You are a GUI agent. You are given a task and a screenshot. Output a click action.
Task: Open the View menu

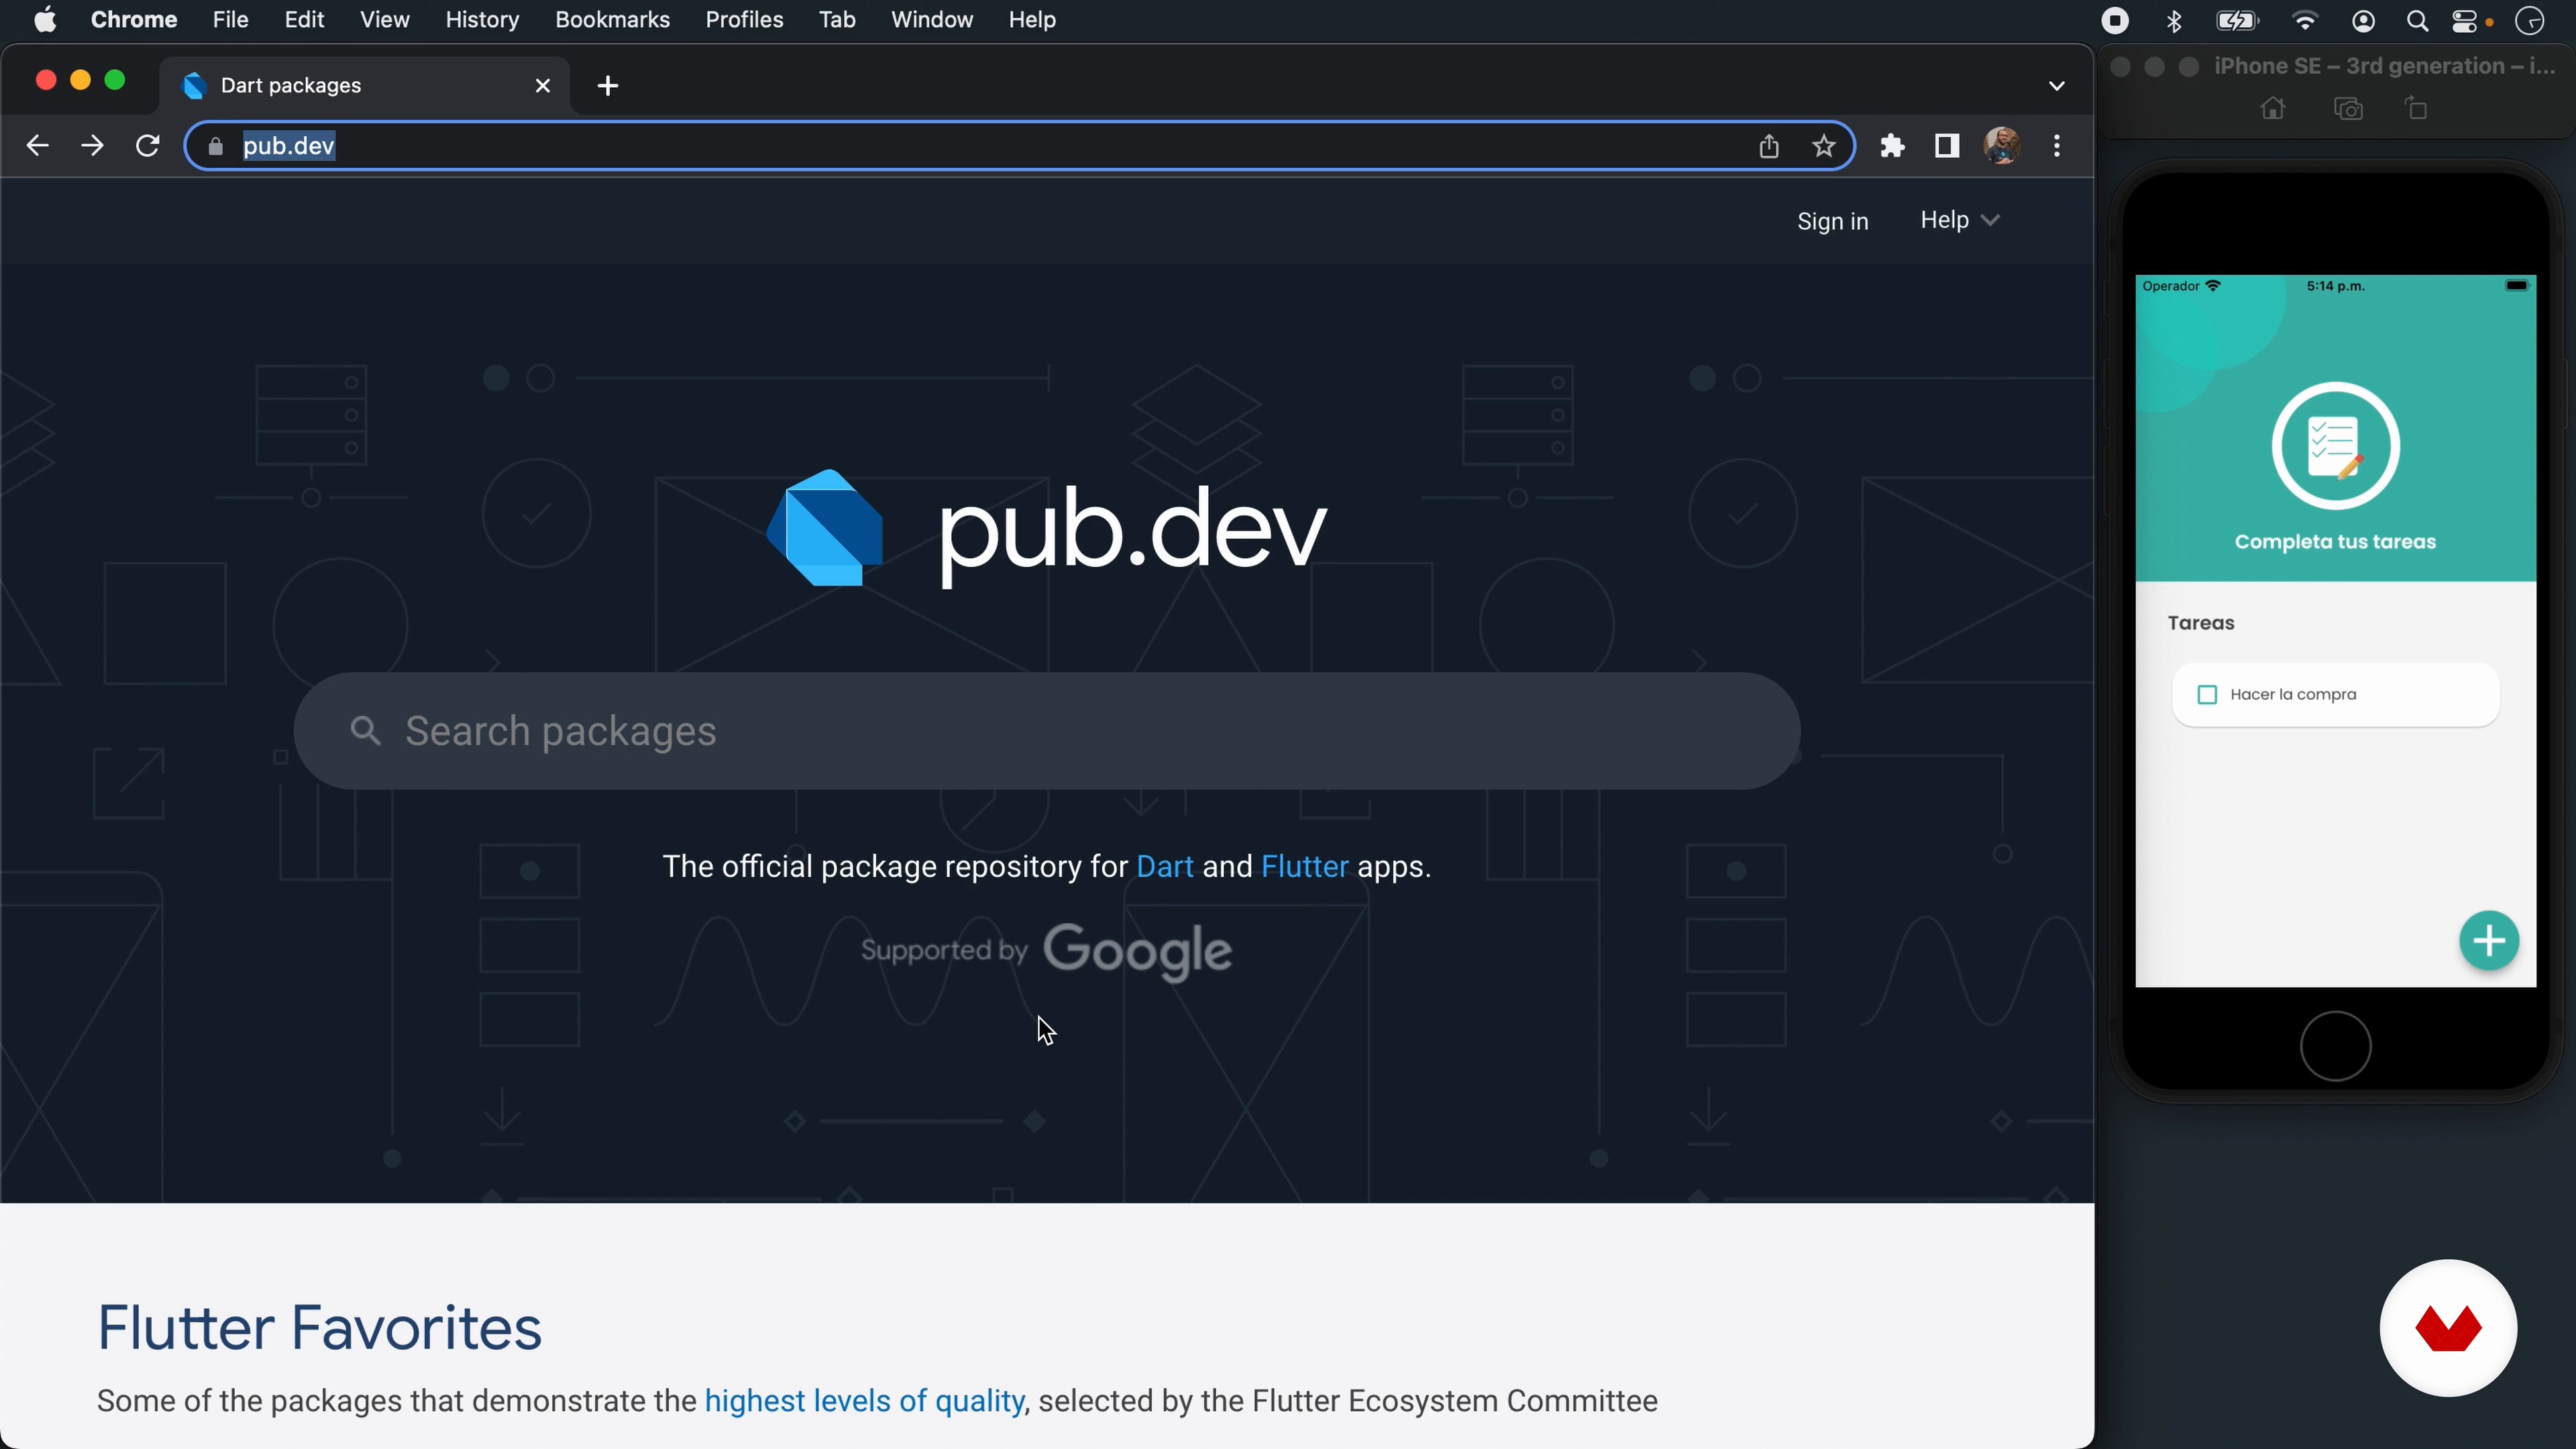click(x=384, y=20)
